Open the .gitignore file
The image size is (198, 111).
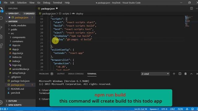[16, 77]
